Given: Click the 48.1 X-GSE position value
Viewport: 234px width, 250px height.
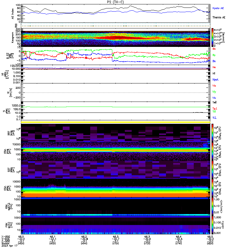Looking at the screenshot, I should click(x=52, y=237).
